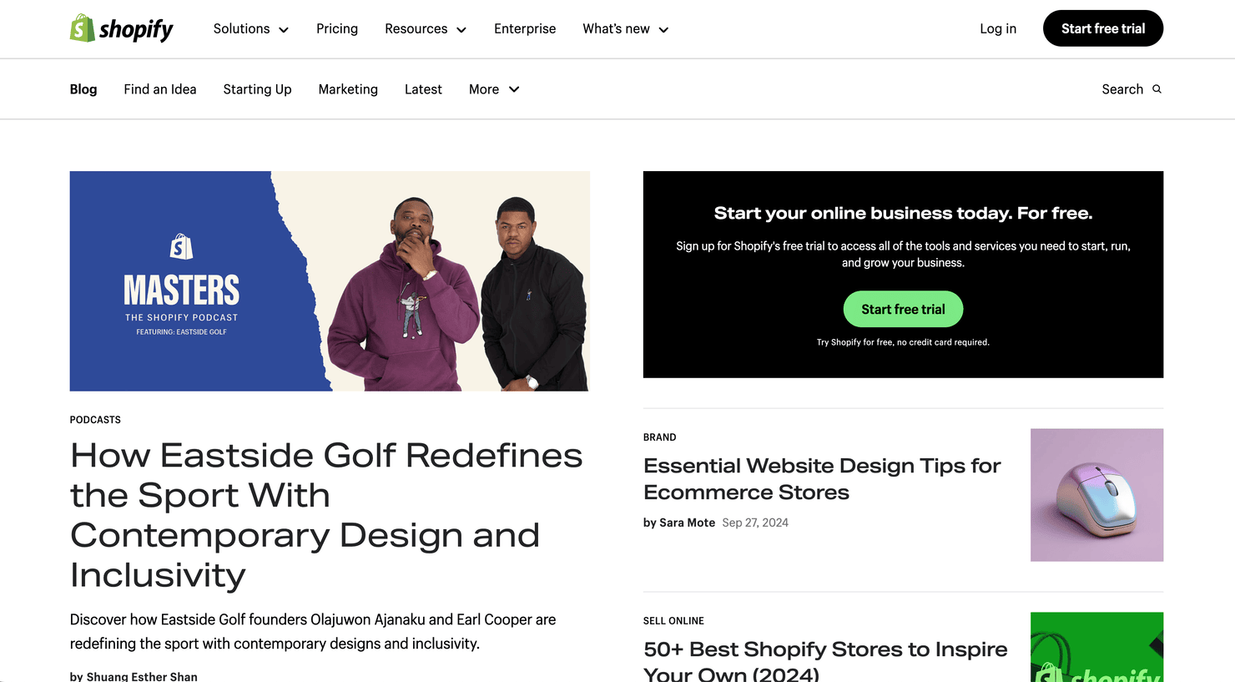Go to the Blog home link
This screenshot has height=682, width=1235.
83,89
